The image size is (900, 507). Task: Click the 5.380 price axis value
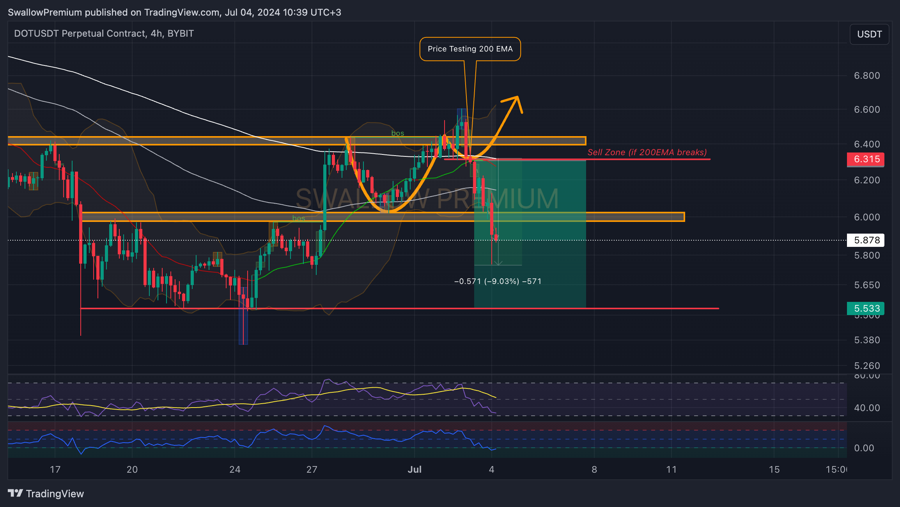click(x=867, y=340)
